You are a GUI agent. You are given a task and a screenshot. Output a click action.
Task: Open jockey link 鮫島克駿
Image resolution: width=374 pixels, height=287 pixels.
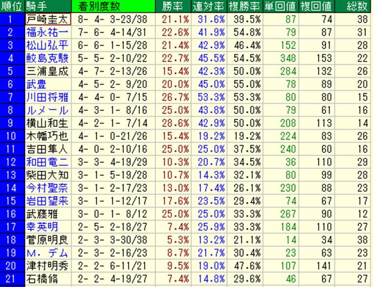coord(47,58)
